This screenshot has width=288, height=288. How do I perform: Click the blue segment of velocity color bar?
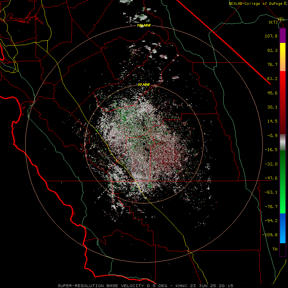tap(283, 228)
